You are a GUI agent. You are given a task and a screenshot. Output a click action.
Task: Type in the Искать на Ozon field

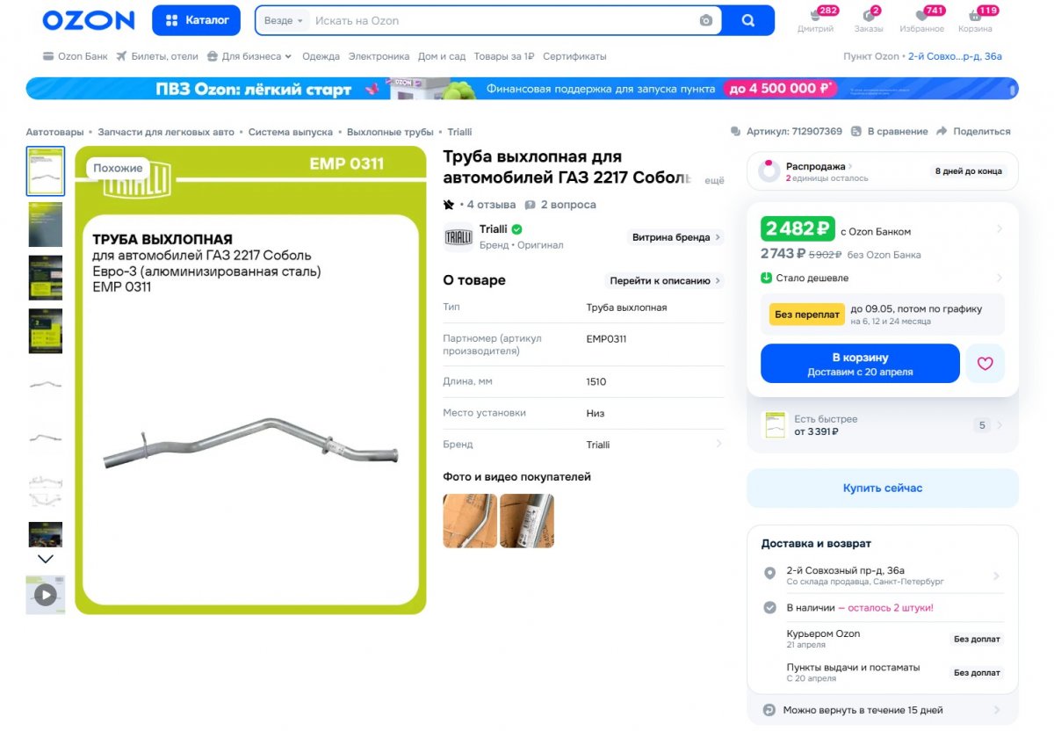coord(501,20)
